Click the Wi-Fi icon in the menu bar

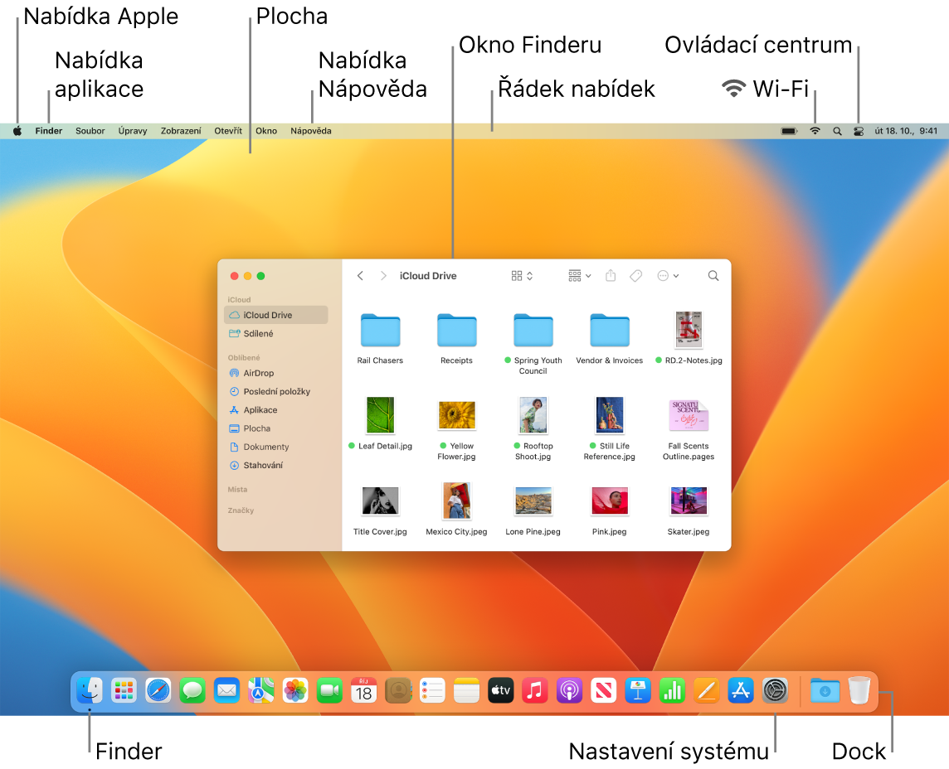point(815,130)
